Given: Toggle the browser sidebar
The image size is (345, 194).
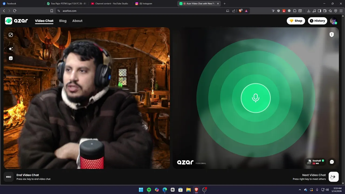Looking at the screenshot, I should click(319, 11).
